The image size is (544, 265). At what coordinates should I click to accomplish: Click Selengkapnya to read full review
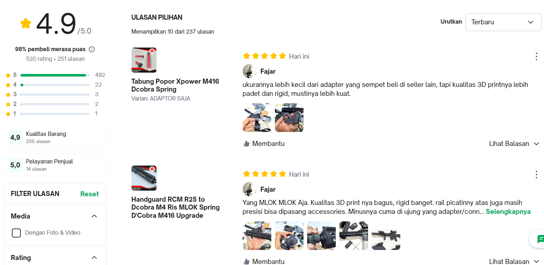click(x=508, y=211)
